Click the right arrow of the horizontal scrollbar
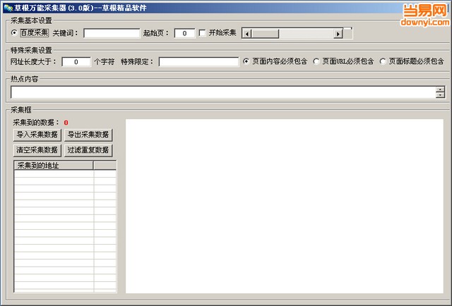This screenshot has width=452, height=306. click(338, 34)
